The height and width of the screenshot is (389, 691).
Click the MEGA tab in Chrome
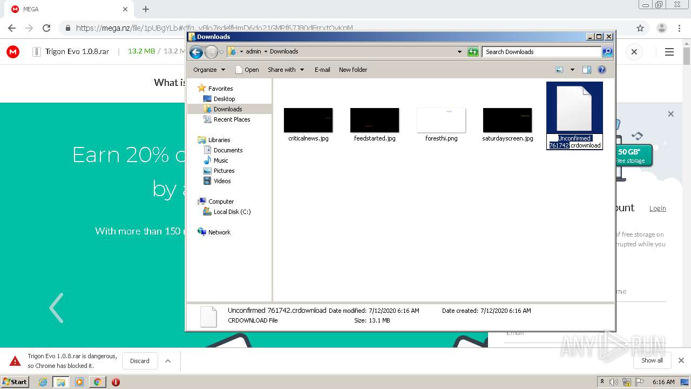coord(70,9)
